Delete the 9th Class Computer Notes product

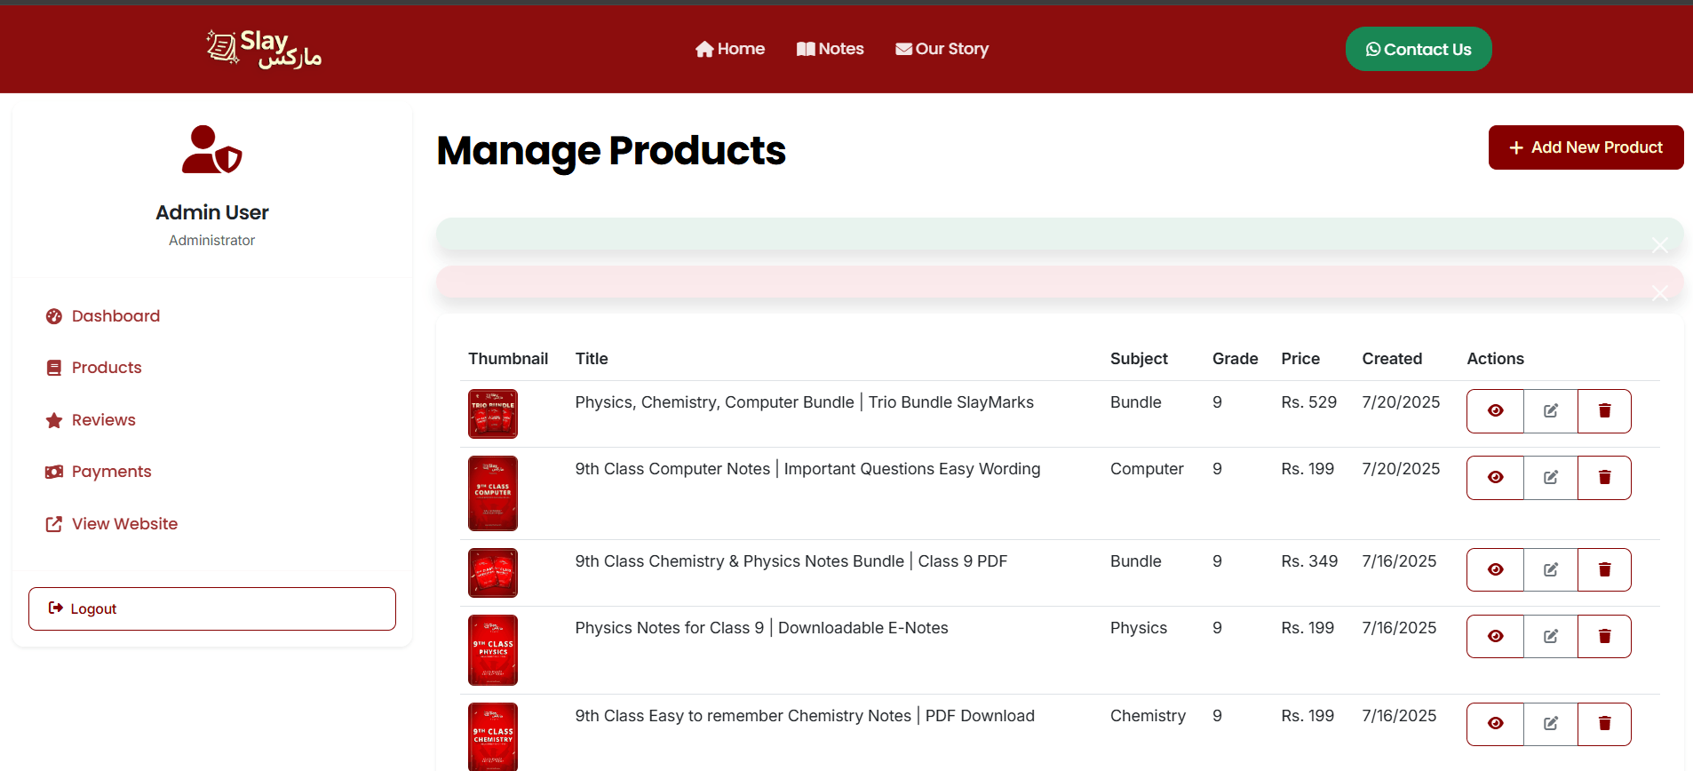tap(1604, 478)
